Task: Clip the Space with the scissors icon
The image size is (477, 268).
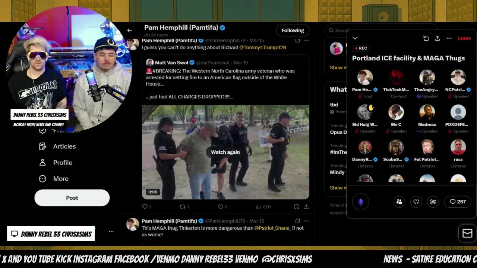Action: 433,202
